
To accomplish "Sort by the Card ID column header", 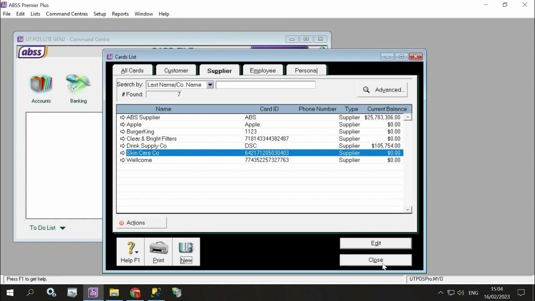I will coord(269,109).
